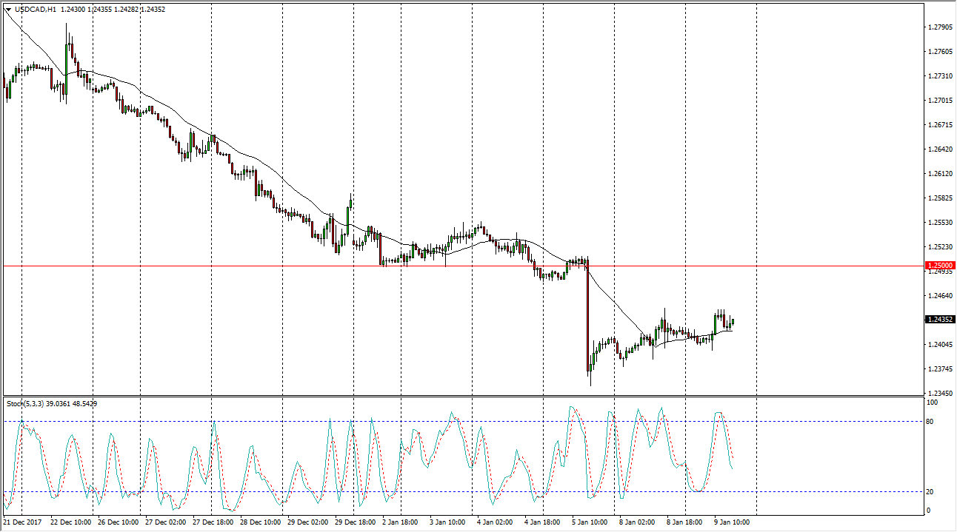Viewport: 957px width, 532px height.
Task: Select the horizontal line at 1.25000
Action: point(296,266)
